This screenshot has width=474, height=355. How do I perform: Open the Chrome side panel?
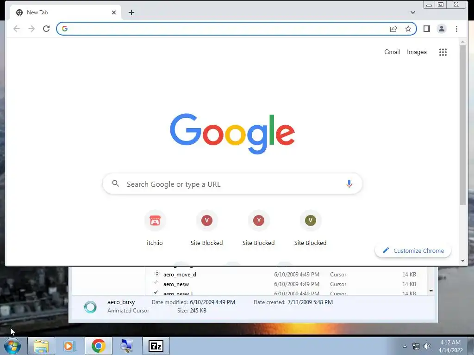point(426,29)
